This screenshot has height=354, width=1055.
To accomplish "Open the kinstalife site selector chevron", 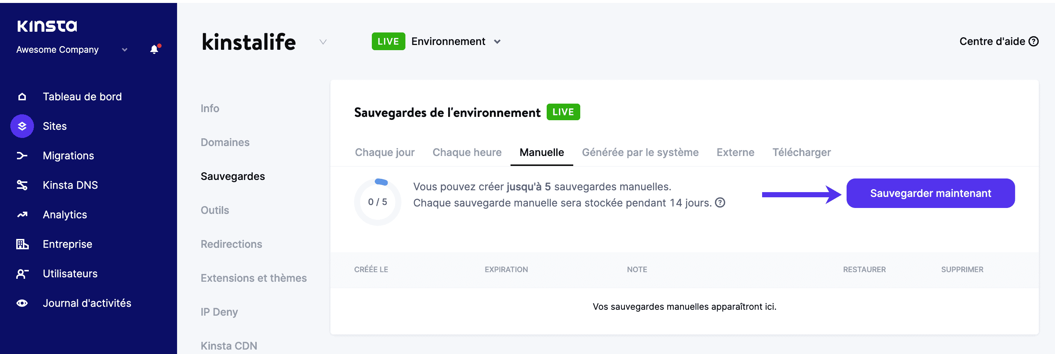I will (x=323, y=42).
